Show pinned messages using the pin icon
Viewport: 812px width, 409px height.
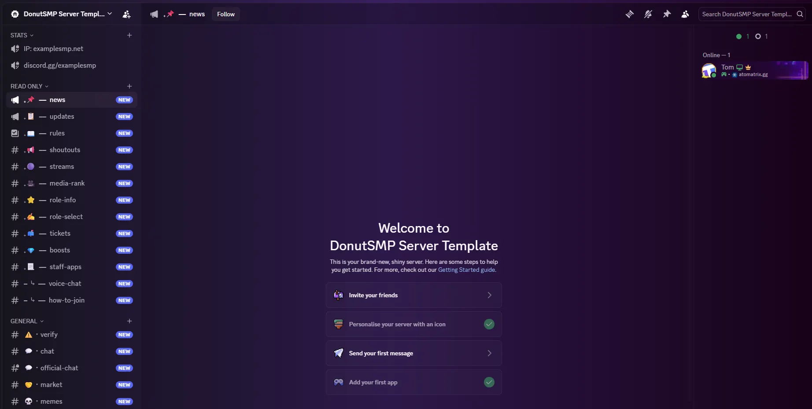[667, 14]
